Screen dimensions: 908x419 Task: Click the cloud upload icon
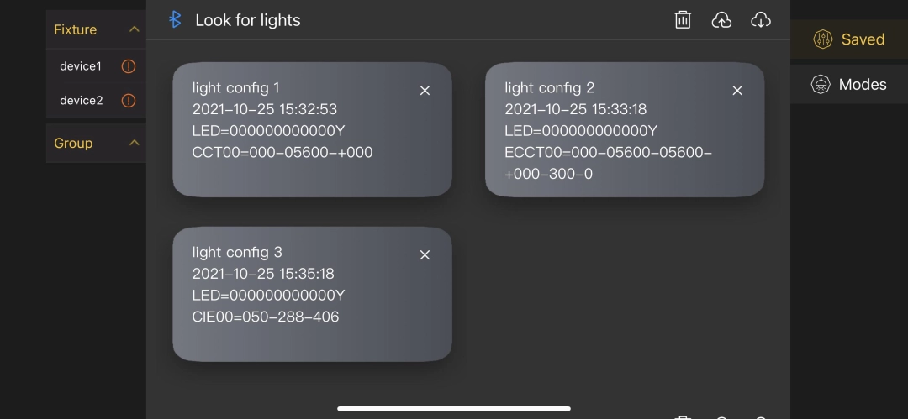[721, 20]
